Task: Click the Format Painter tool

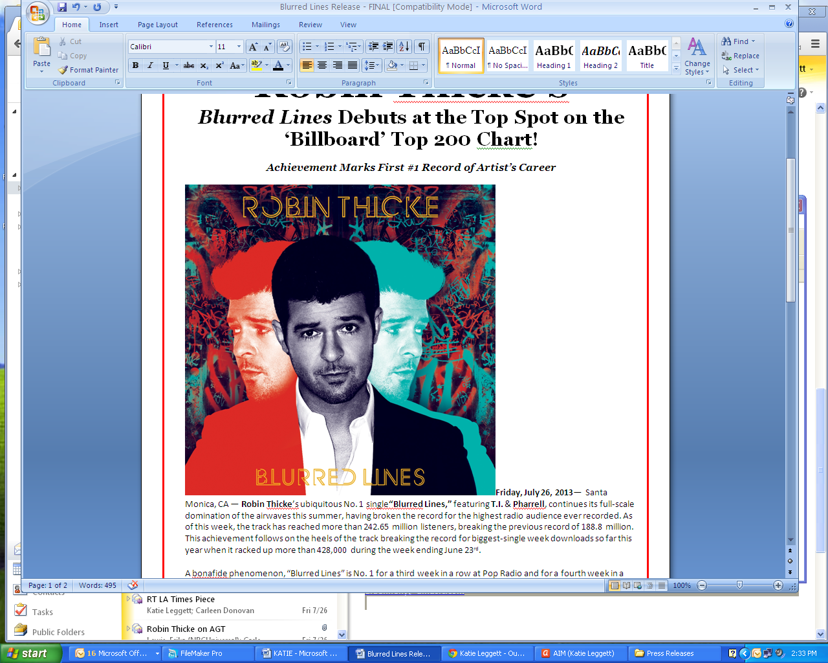Action: click(88, 70)
